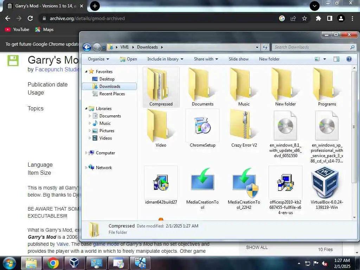The width and height of the screenshot is (360, 270).
Task: Open the Share with dropdown
Action: pyautogui.click(x=206, y=59)
